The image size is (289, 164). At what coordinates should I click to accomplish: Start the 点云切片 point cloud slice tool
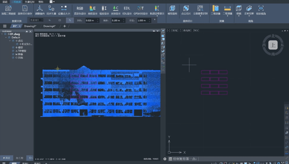pyautogui.click(x=186, y=8)
